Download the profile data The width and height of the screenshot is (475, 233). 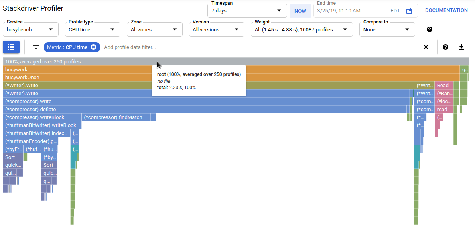click(x=461, y=47)
